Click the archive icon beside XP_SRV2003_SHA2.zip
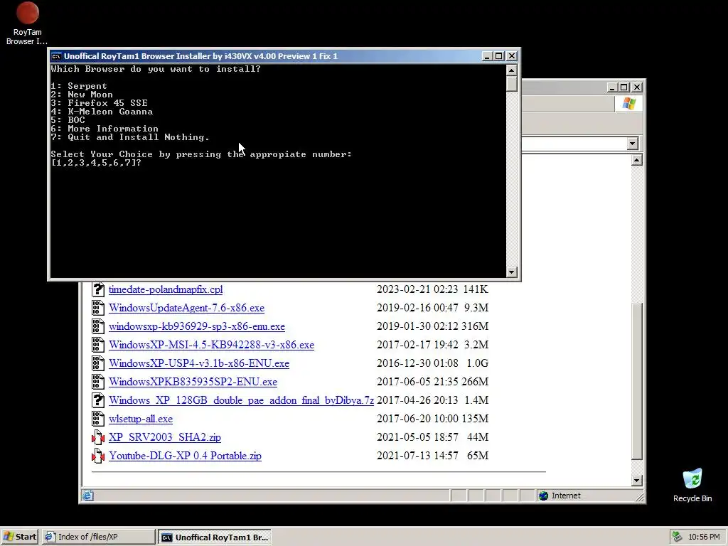The height and width of the screenshot is (546, 728). [x=98, y=437]
